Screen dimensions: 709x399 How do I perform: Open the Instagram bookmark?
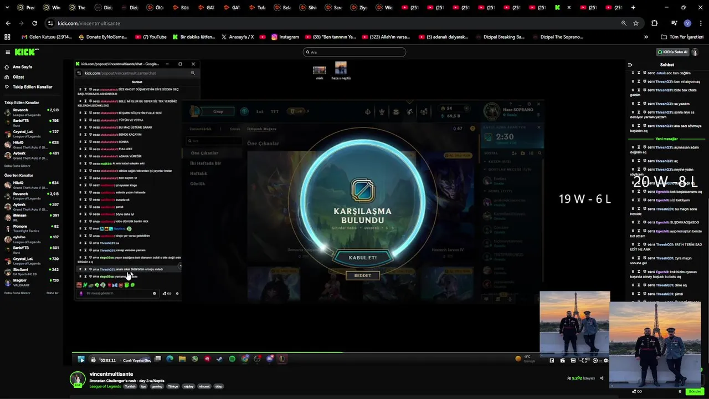[x=285, y=37]
